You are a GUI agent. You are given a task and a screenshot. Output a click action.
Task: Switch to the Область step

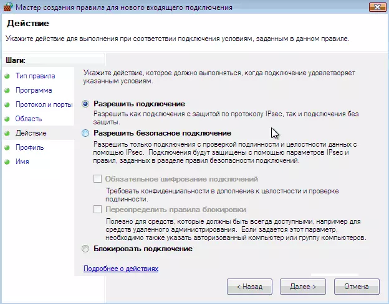(29, 119)
